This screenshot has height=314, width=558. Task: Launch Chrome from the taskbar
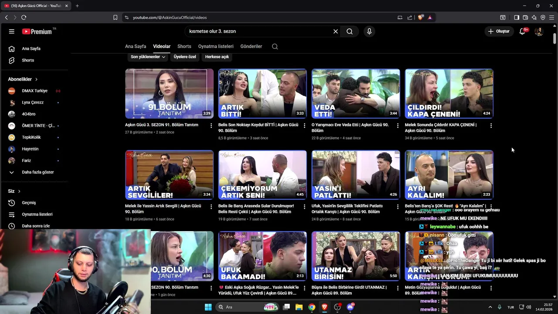312,307
